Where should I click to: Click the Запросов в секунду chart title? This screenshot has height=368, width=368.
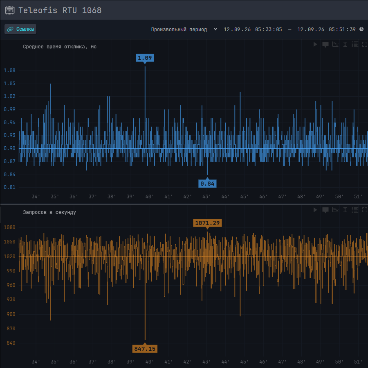49,212
